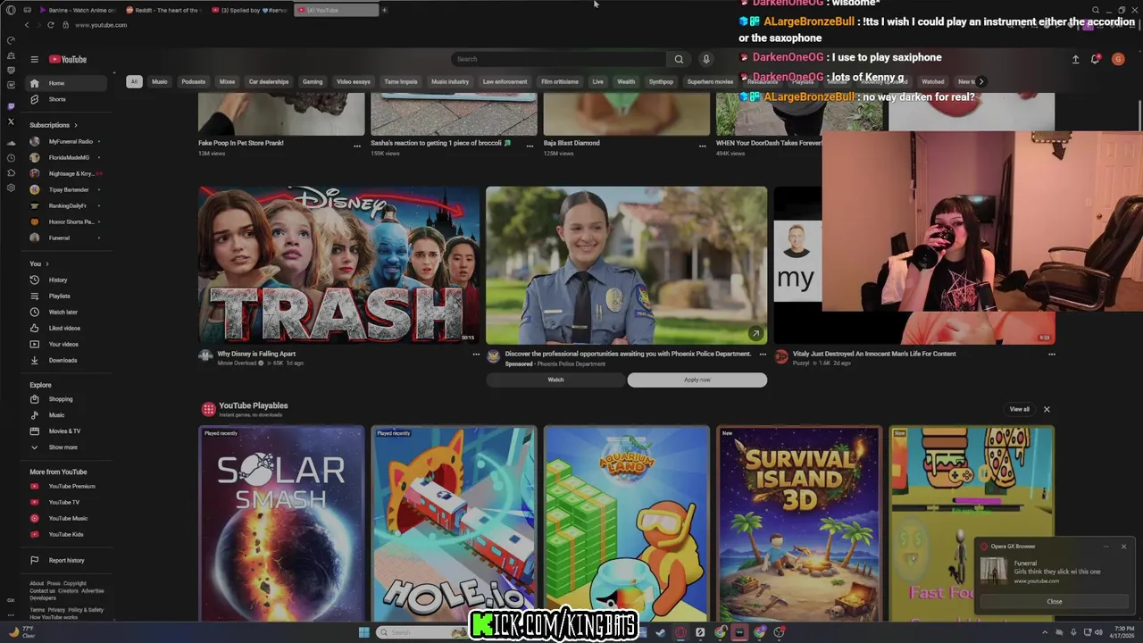Viewport: 1143px width, 643px height.
Task: Open Opera GX sidebar settings gear
Action: (11, 188)
